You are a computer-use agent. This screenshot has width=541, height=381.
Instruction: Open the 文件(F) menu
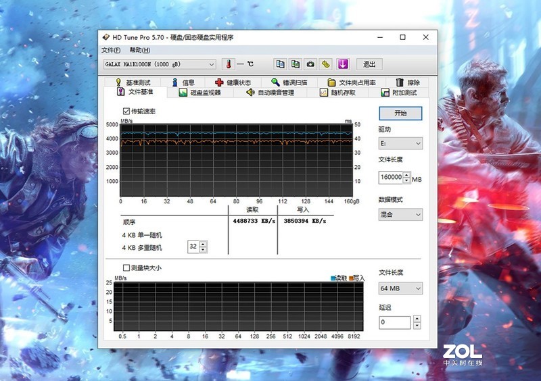(111, 51)
